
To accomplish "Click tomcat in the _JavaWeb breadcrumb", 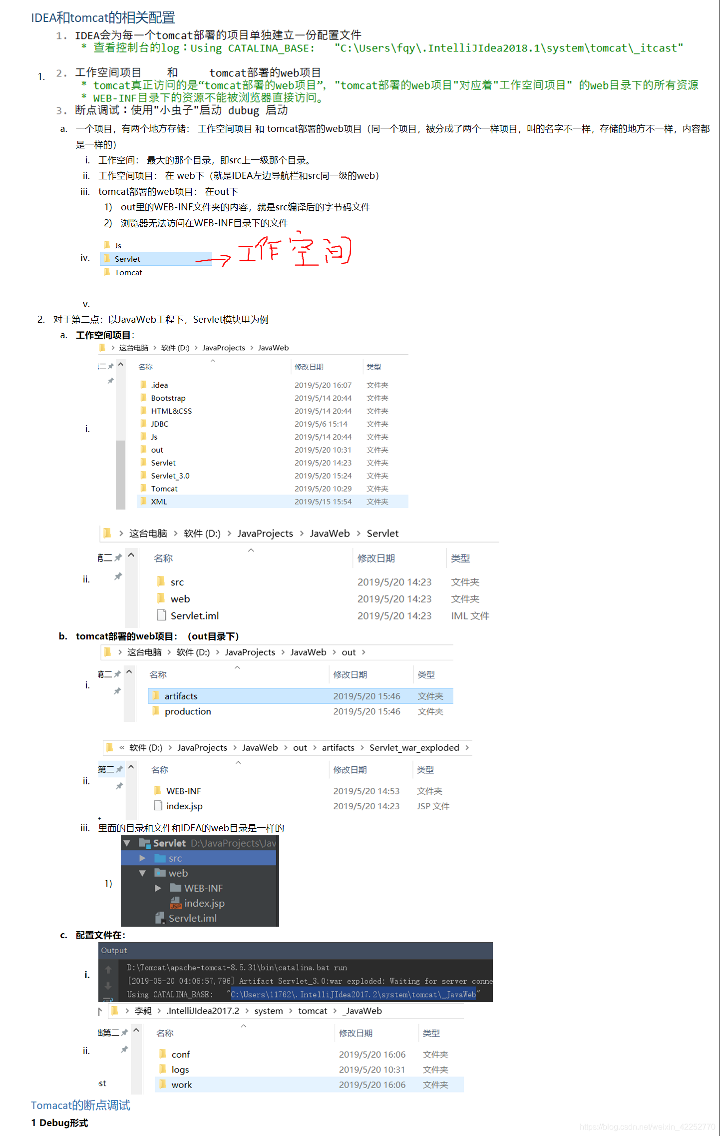I will point(313,1011).
